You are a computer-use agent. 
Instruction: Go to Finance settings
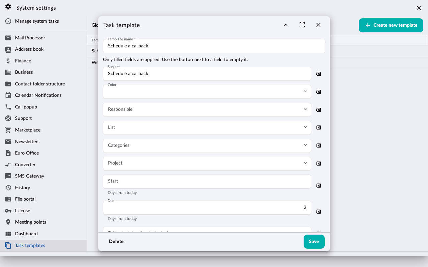(43, 61)
